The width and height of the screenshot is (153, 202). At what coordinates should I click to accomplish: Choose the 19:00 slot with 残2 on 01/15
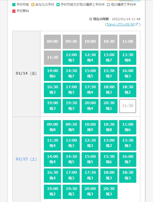coord(52,192)
